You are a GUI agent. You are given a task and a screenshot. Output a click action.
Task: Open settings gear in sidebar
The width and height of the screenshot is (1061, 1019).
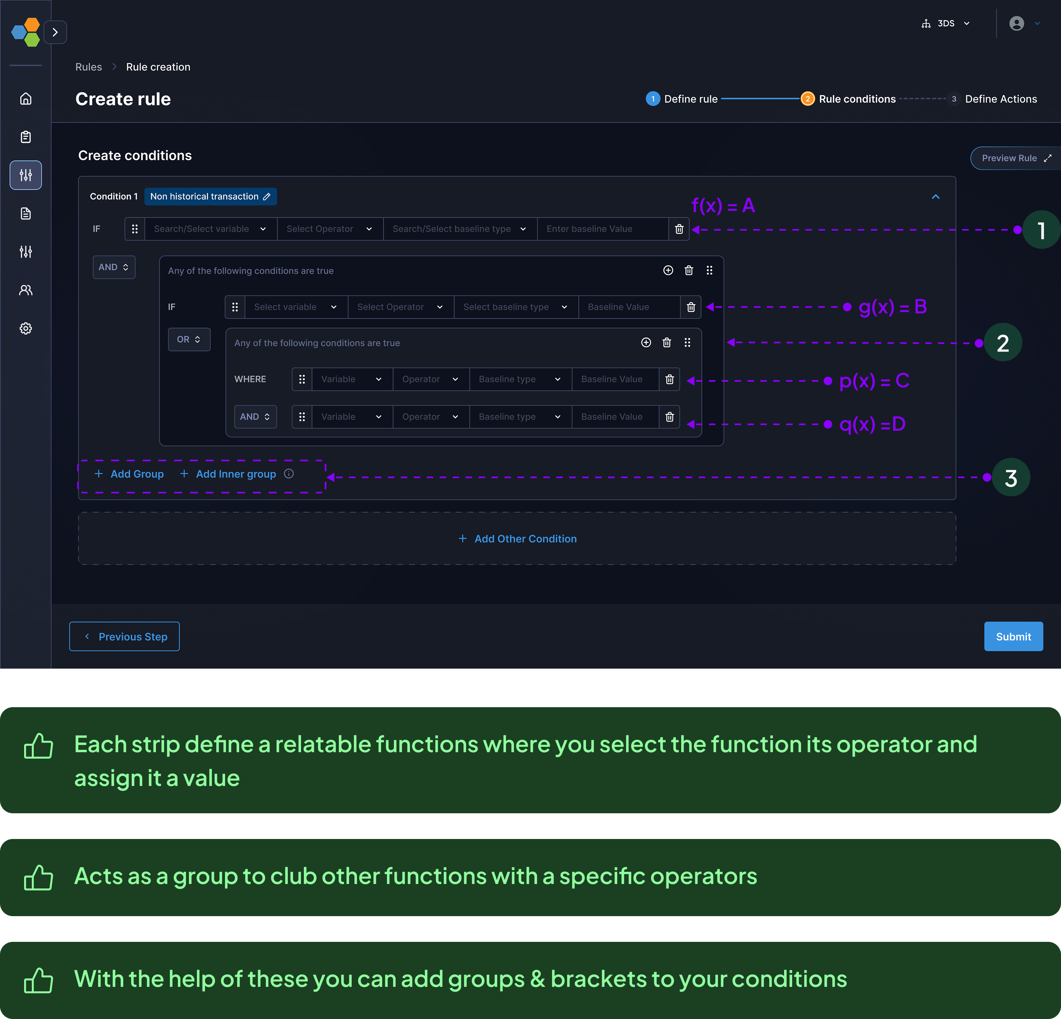(25, 328)
